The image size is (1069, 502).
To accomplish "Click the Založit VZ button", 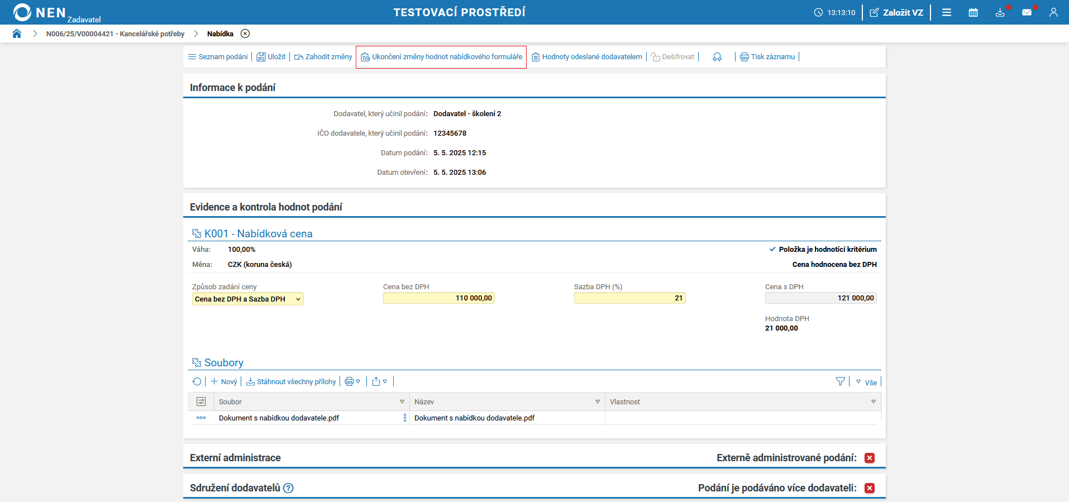I will pyautogui.click(x=896, y=12).
